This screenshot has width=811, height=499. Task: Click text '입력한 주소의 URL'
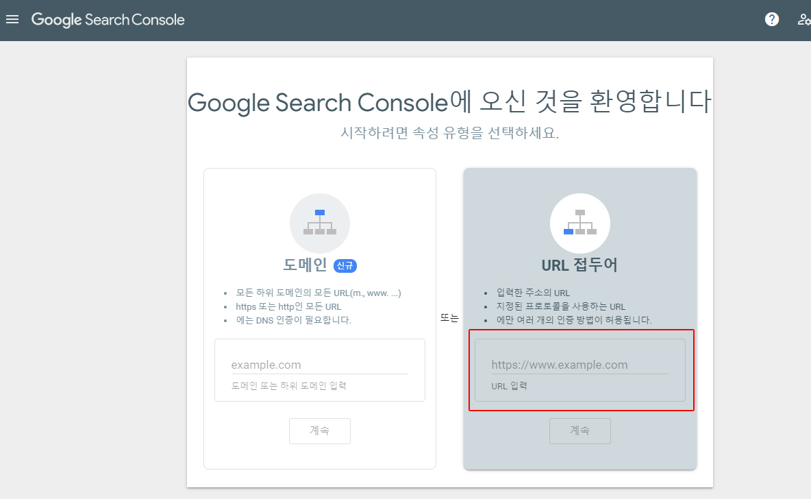[534, 293]
